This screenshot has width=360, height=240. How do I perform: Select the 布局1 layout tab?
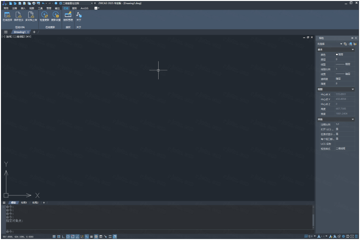pos(24,202)
